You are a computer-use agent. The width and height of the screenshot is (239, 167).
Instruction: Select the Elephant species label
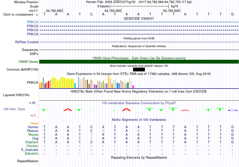click(x=32, y=142)
